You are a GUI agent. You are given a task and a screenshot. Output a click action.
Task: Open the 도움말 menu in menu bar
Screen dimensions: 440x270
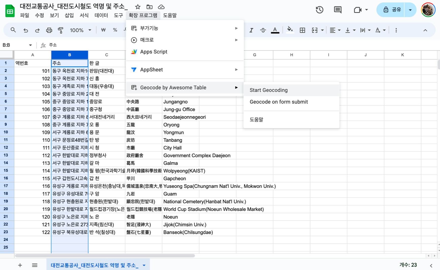click(x=170, y=15)
